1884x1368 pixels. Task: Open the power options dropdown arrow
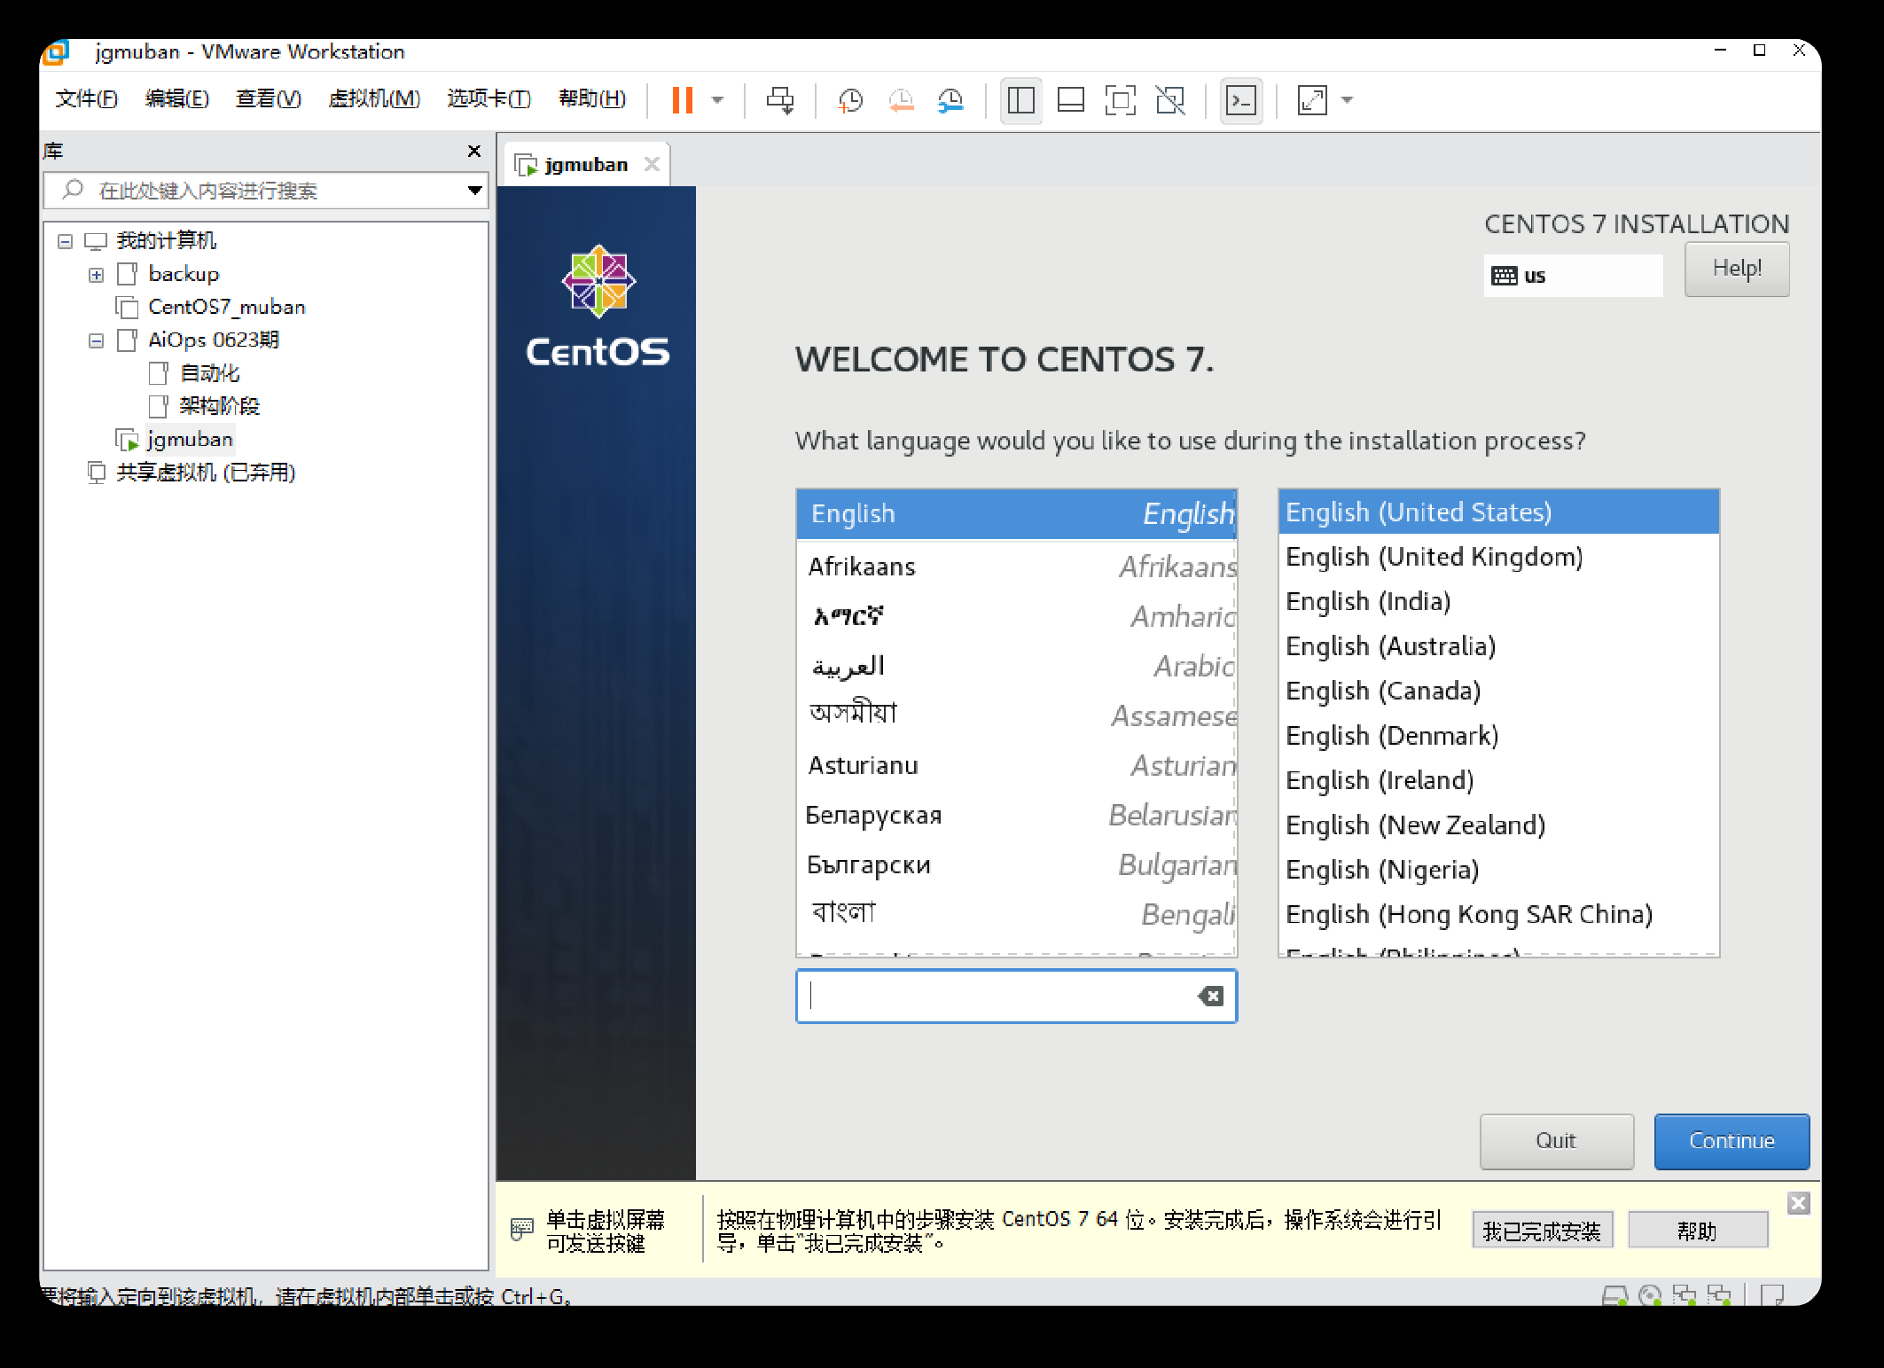(718, 99)
